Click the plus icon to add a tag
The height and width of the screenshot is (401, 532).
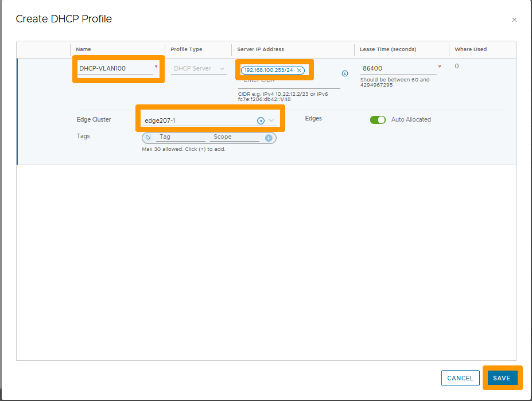[x=269, y=138]
